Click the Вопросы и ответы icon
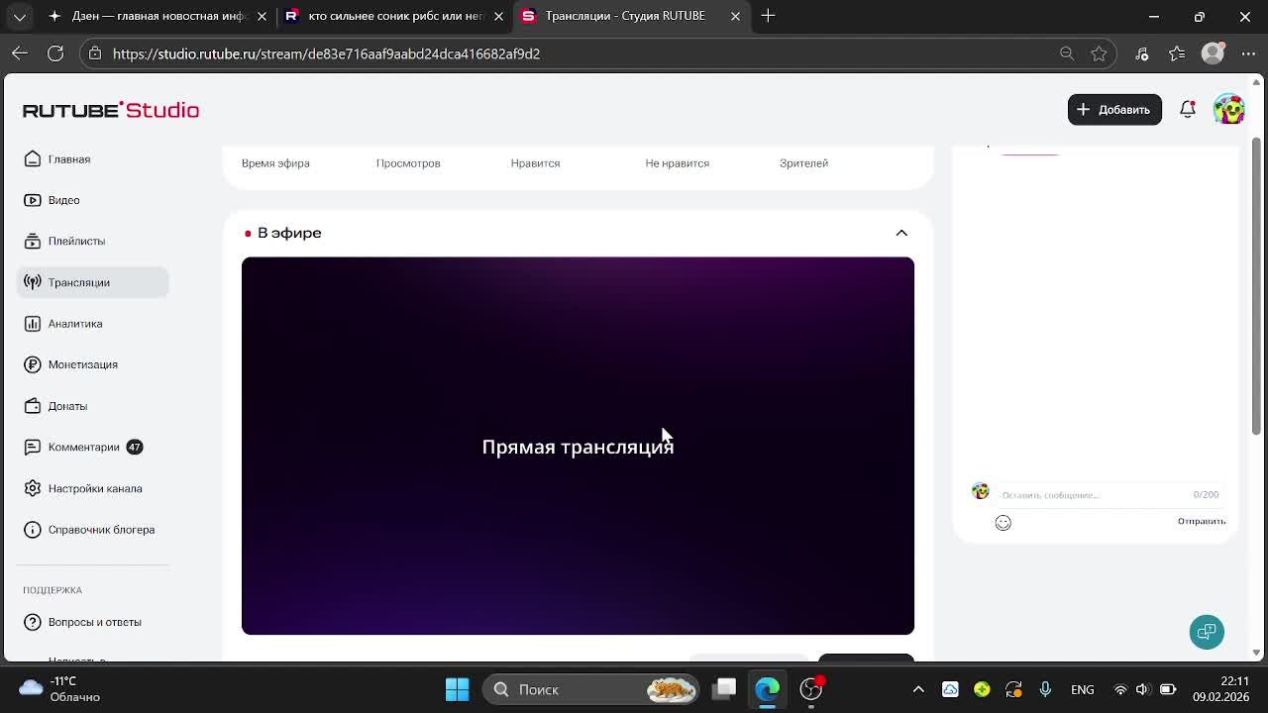This screenshot has width=1268, height=713. (33, 622)
